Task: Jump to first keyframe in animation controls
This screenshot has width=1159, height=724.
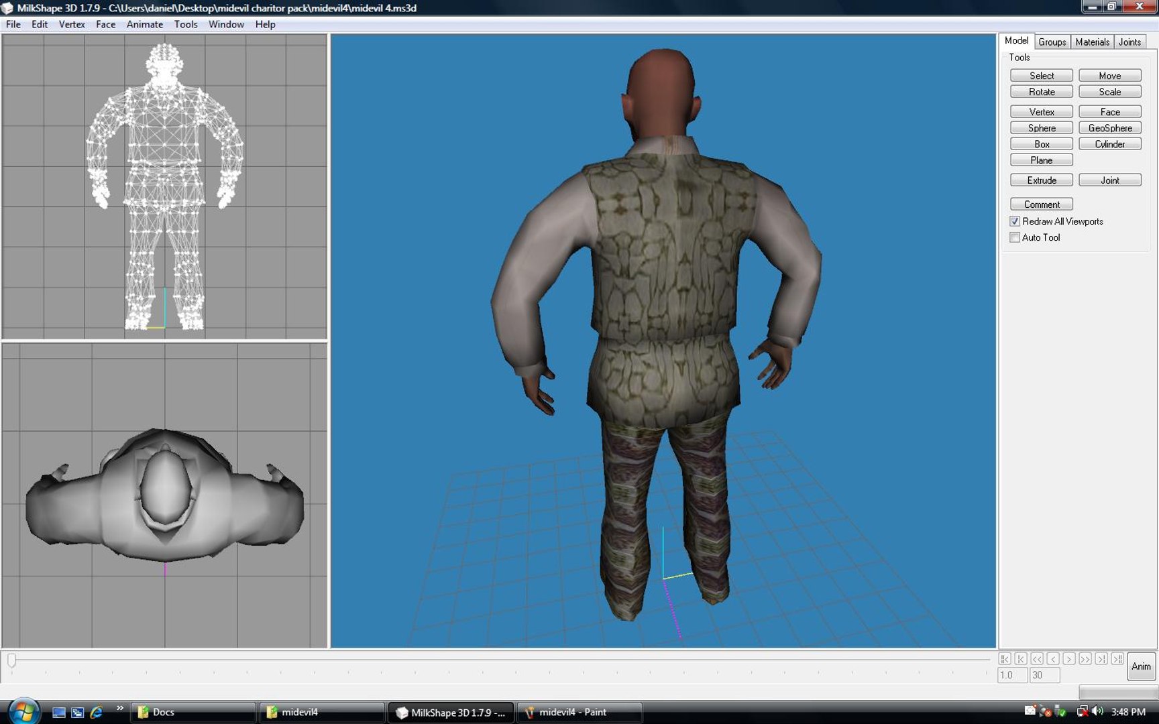Action: click(x=1005, y=659)
